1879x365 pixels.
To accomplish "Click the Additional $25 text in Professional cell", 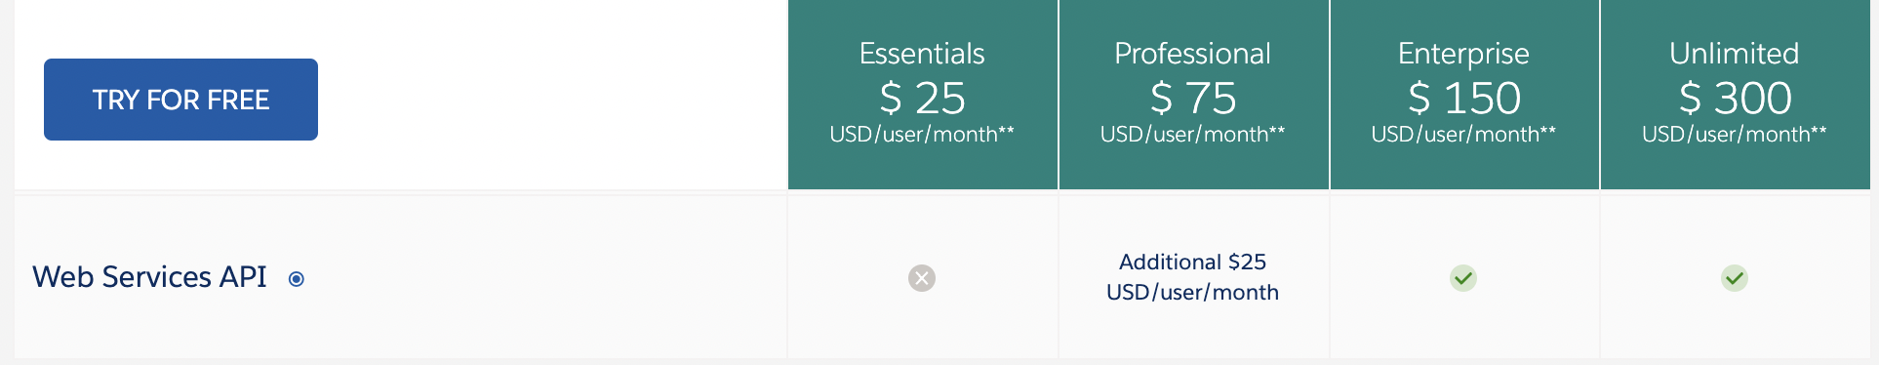I will pos(1192,262).
